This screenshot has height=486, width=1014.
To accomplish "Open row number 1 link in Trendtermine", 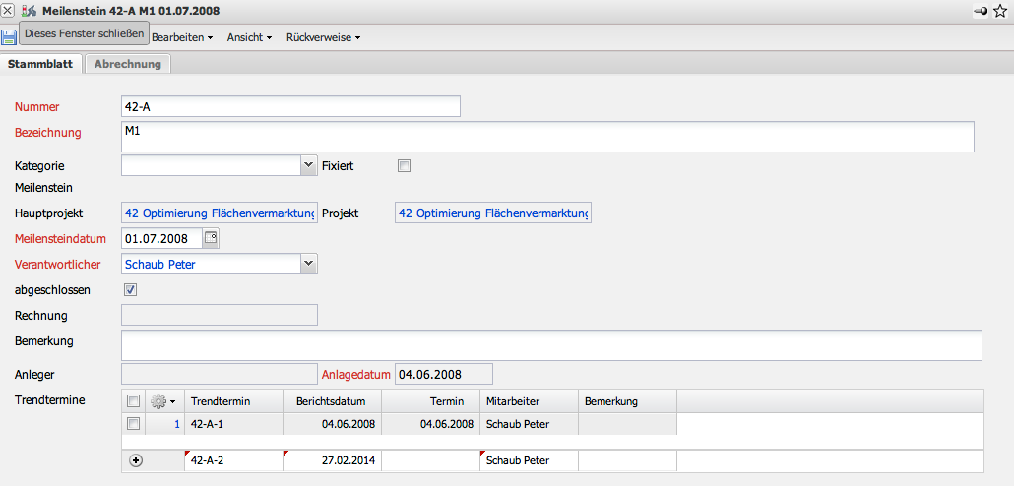I will (177, 424).
